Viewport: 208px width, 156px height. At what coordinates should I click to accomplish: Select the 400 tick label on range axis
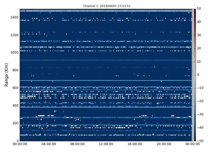point(15,106)
